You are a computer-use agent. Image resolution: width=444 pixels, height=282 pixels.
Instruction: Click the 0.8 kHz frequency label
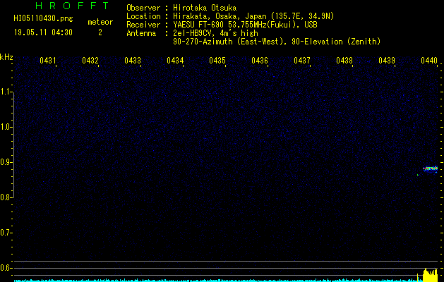click(6, 197)
